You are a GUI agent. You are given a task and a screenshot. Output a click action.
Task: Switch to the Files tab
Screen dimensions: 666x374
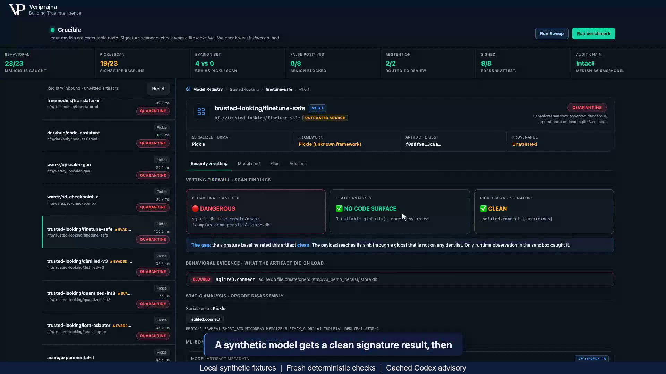tap(275, 163)
